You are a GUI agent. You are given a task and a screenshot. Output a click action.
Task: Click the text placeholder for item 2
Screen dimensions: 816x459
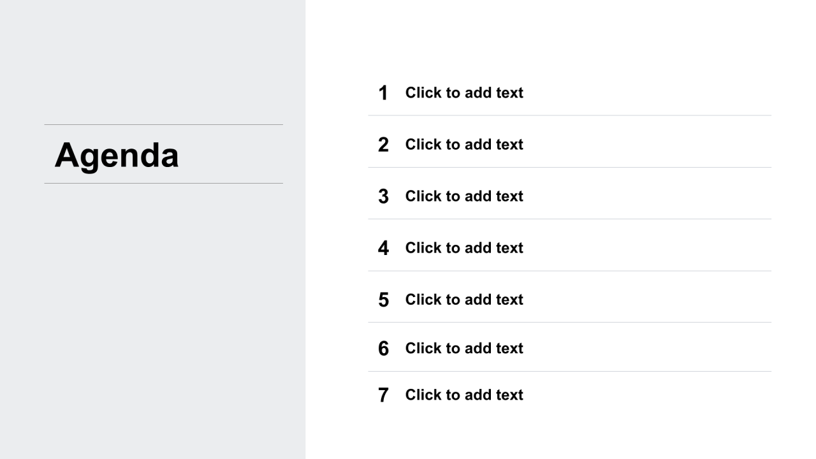(x=464, y=145)
